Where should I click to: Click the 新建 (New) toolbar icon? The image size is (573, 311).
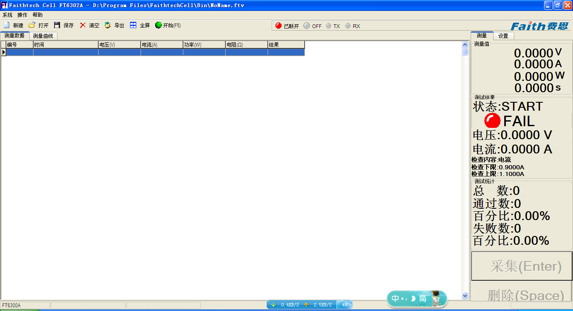7,25
